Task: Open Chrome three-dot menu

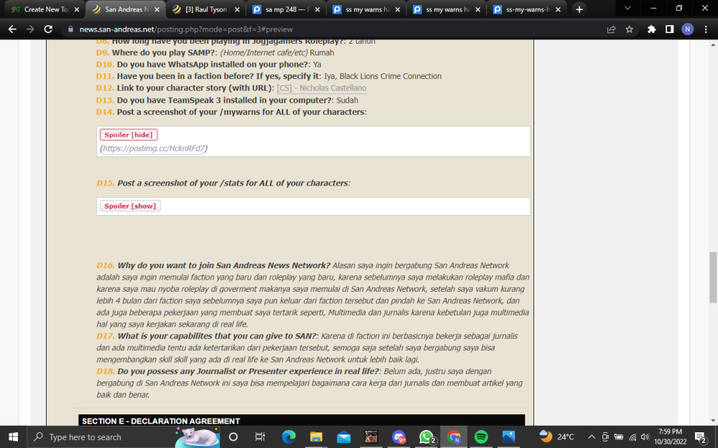Action: [x=706, y=29]
